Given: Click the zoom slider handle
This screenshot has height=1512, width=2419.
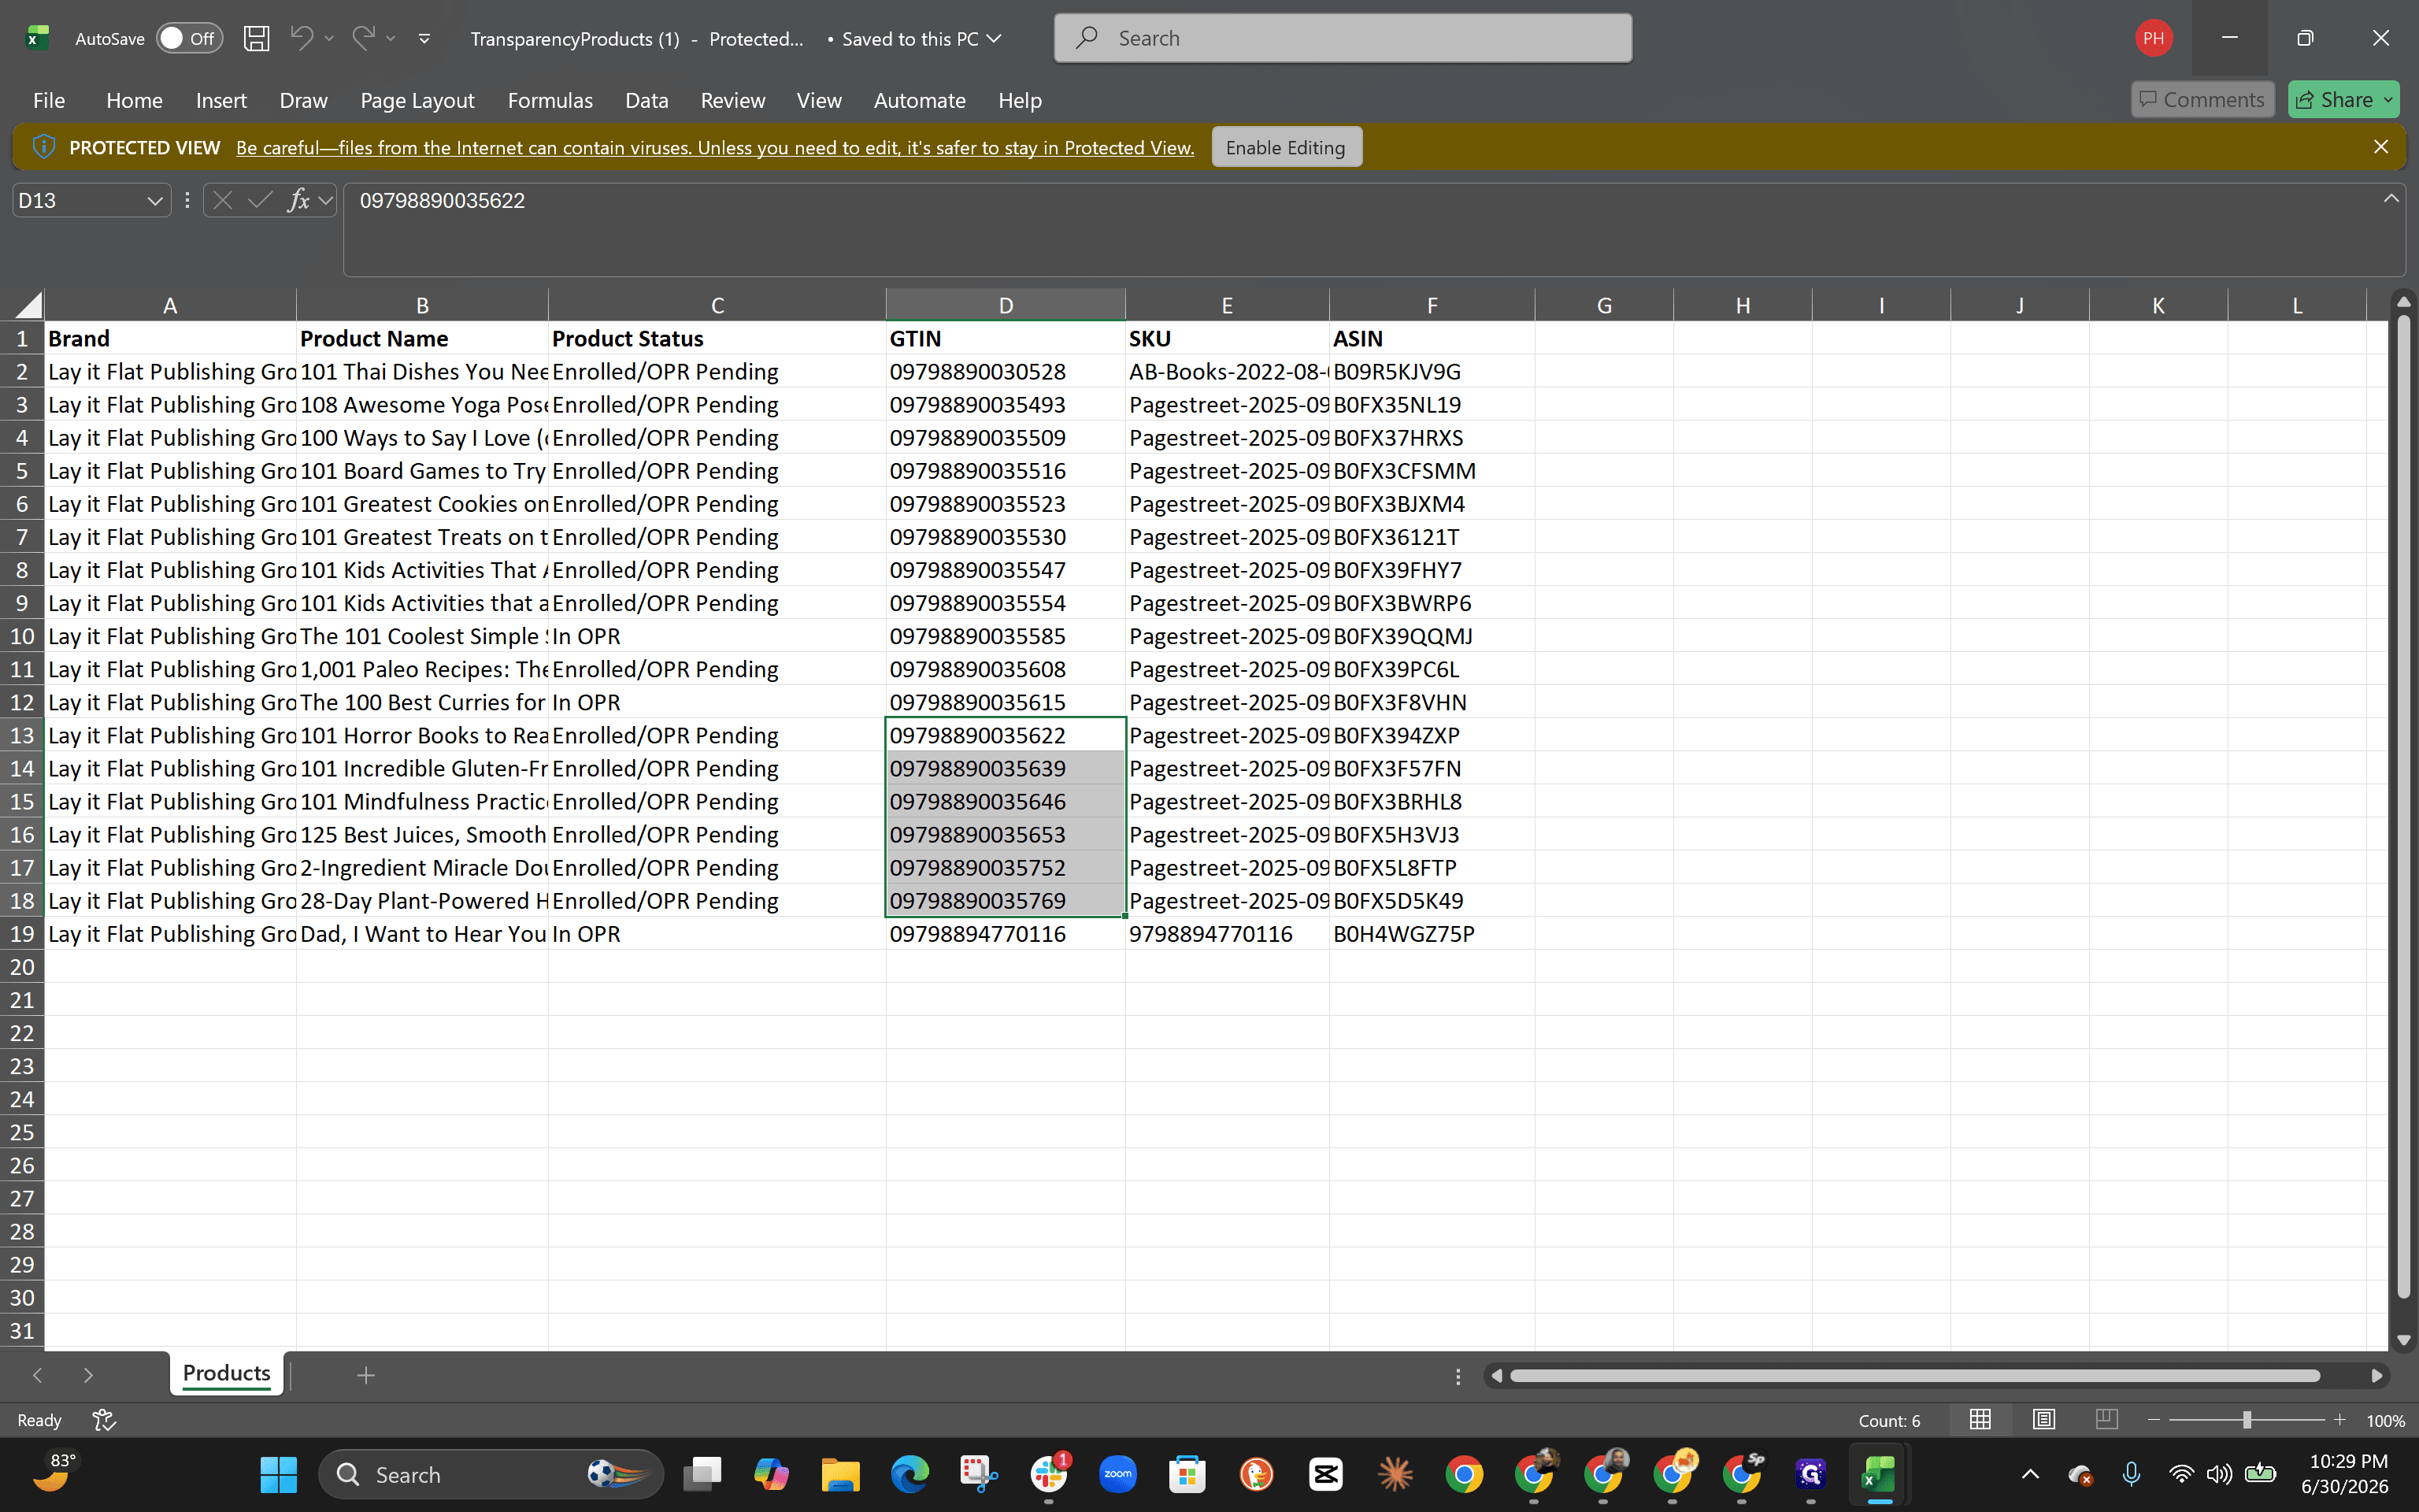Looking at the screenshot, I should (x=2246, y=1420).
